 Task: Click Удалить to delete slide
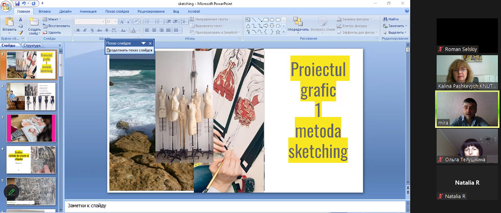(51, 32)
